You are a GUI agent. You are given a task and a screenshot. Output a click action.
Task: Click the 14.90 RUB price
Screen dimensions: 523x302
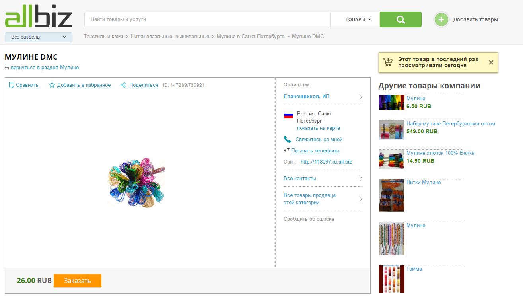tap(420, 161)
